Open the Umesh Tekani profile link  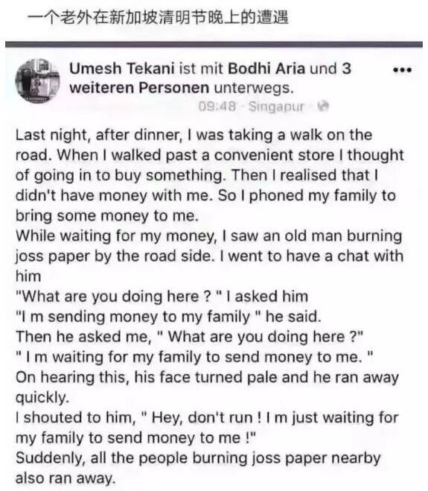(122, 69)
